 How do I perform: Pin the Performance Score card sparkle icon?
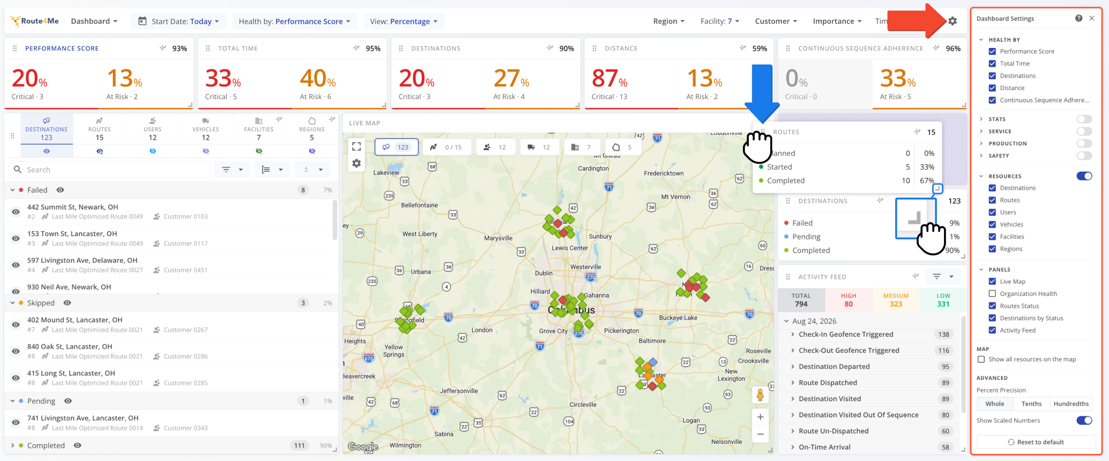163,48
